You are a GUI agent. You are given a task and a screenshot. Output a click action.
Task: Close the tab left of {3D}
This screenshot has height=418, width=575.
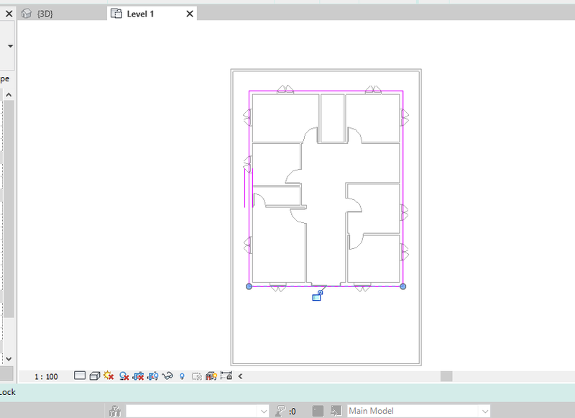(x=9, y=14)
